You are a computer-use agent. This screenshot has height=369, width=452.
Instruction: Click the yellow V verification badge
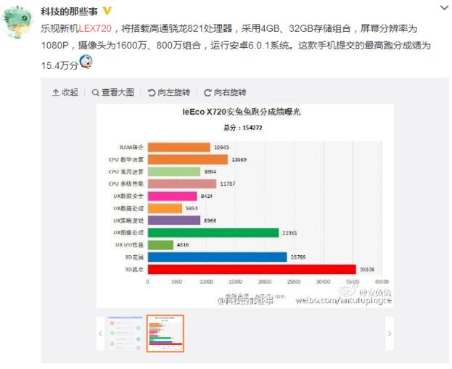coord(107,11)
